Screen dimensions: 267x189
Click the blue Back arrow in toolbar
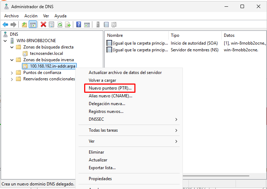[5, 24]
